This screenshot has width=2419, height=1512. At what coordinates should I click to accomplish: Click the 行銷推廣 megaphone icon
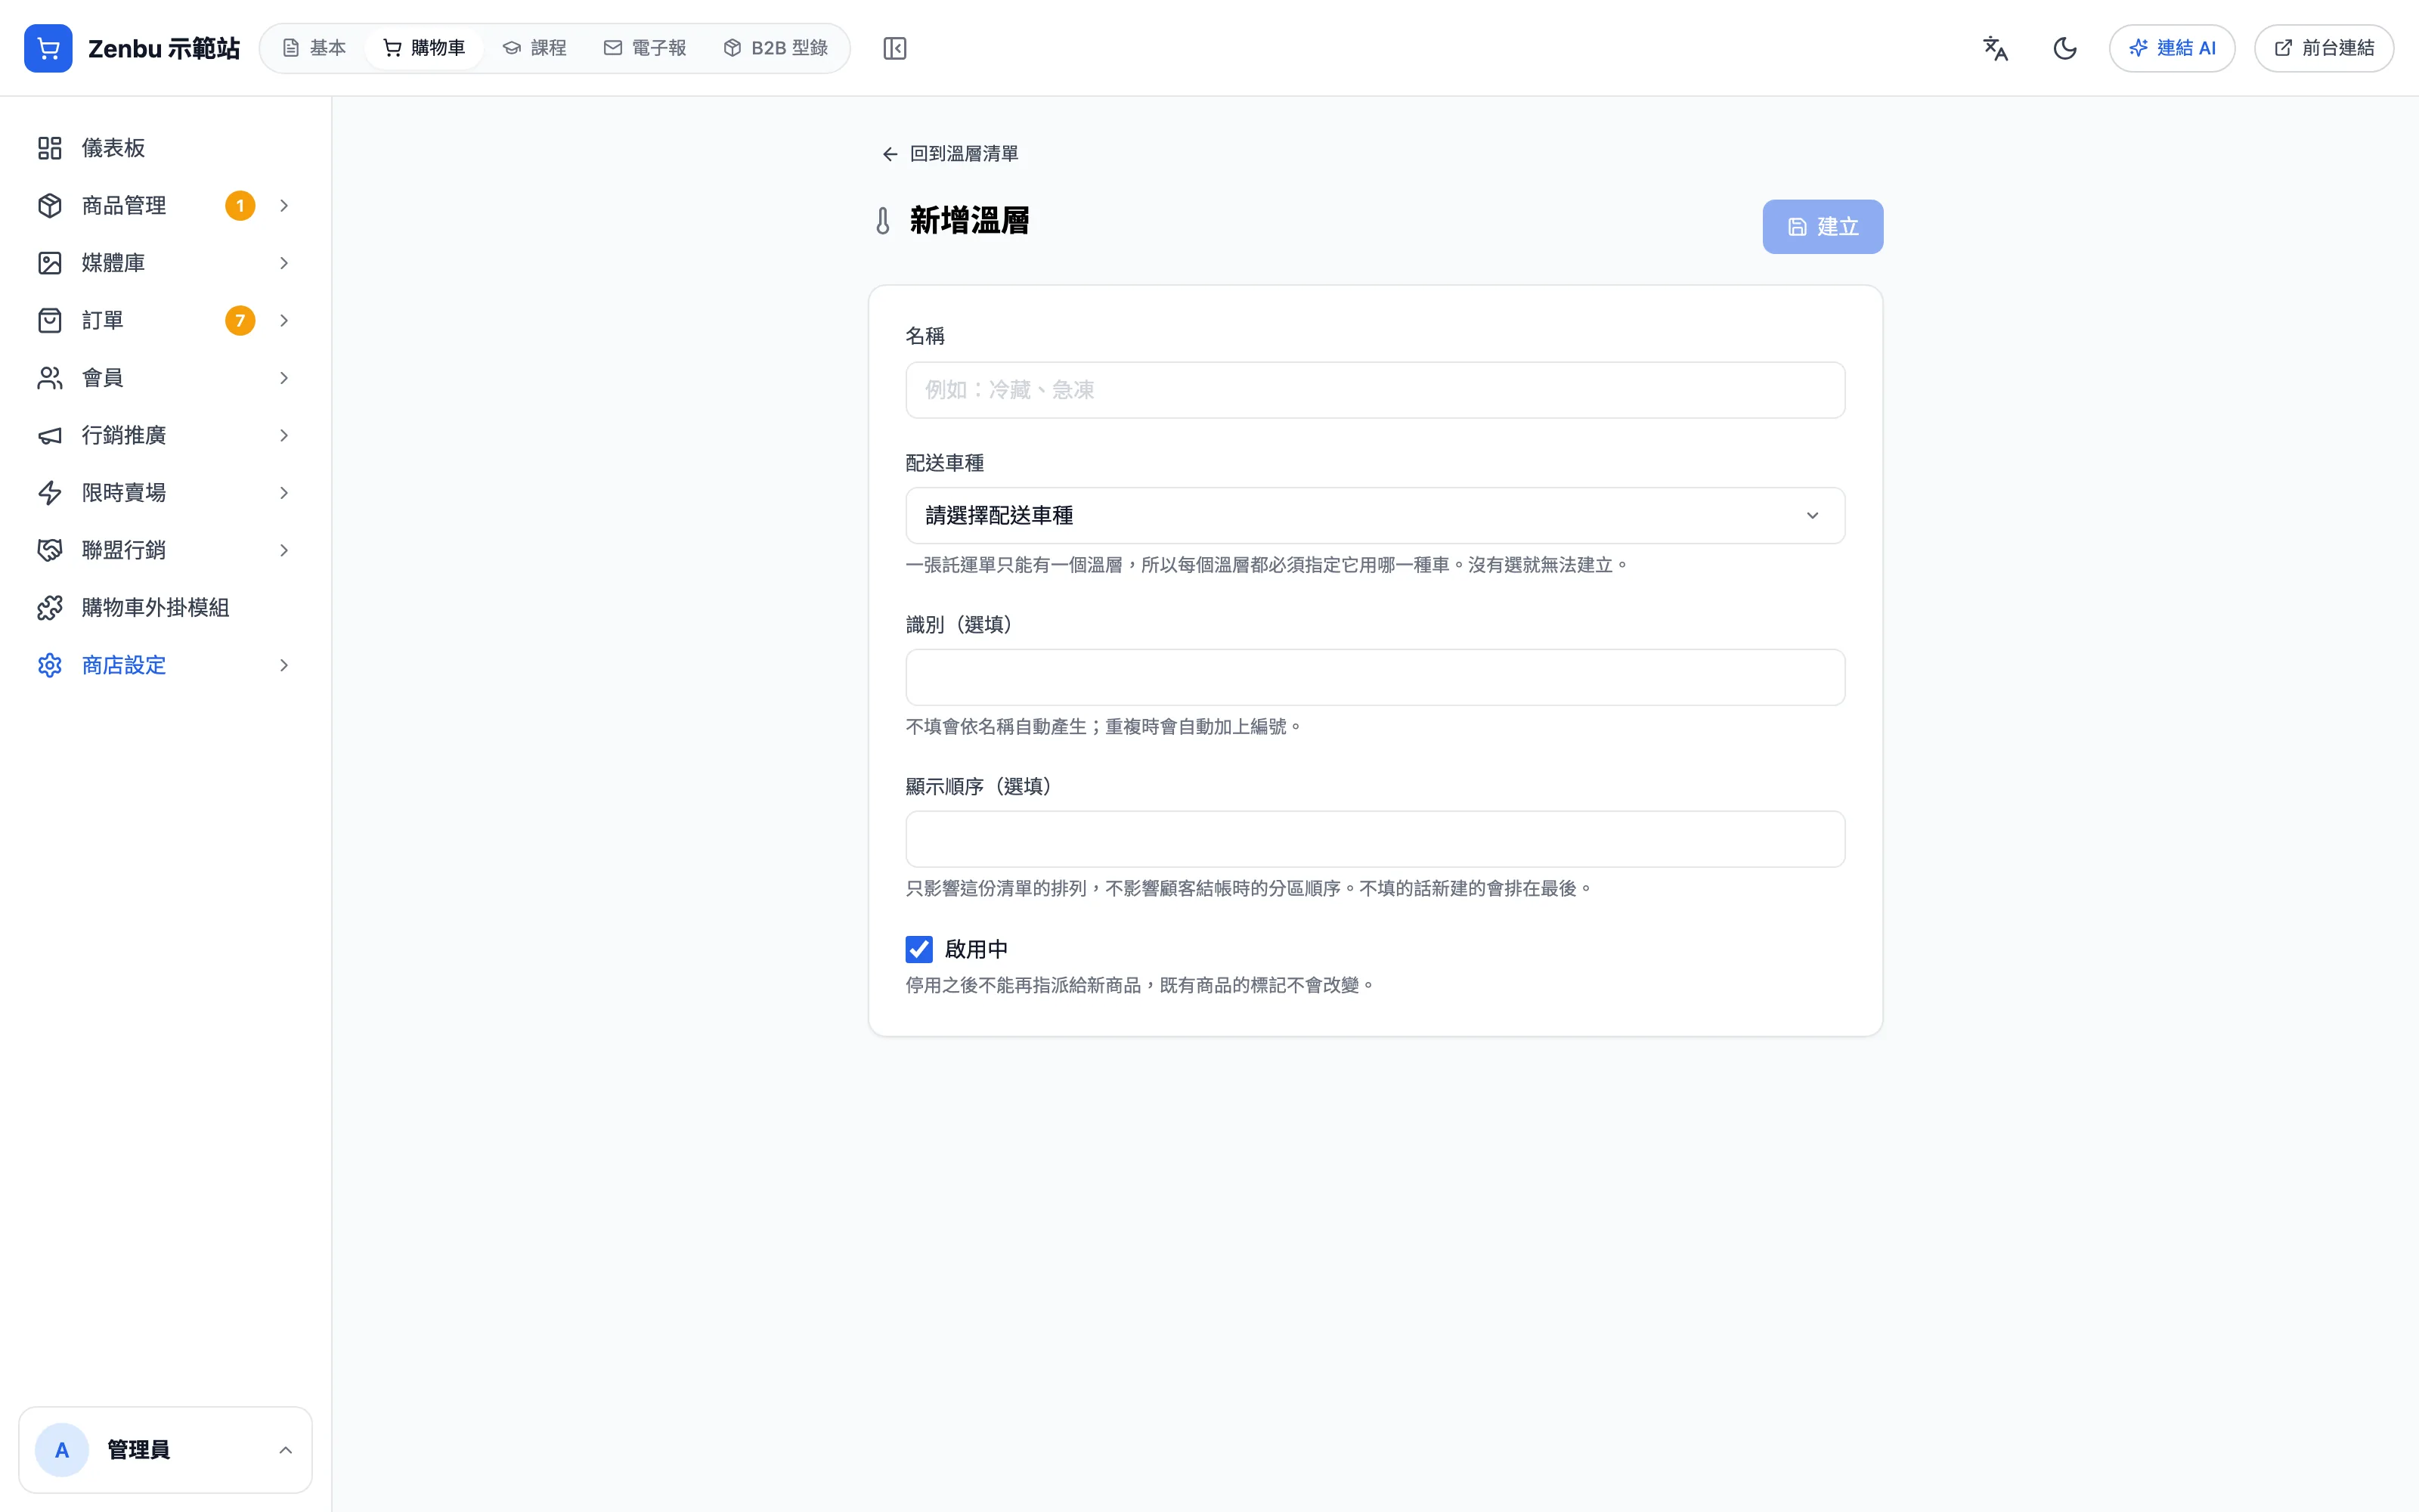50,435
